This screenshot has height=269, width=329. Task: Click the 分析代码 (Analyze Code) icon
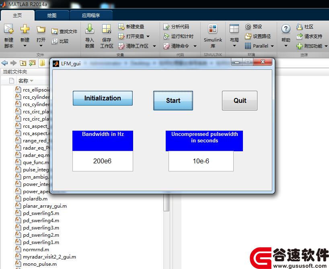(166, 27)
